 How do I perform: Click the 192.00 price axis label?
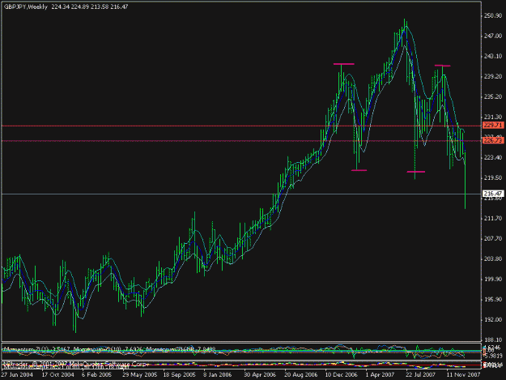(x=493, y=319)
